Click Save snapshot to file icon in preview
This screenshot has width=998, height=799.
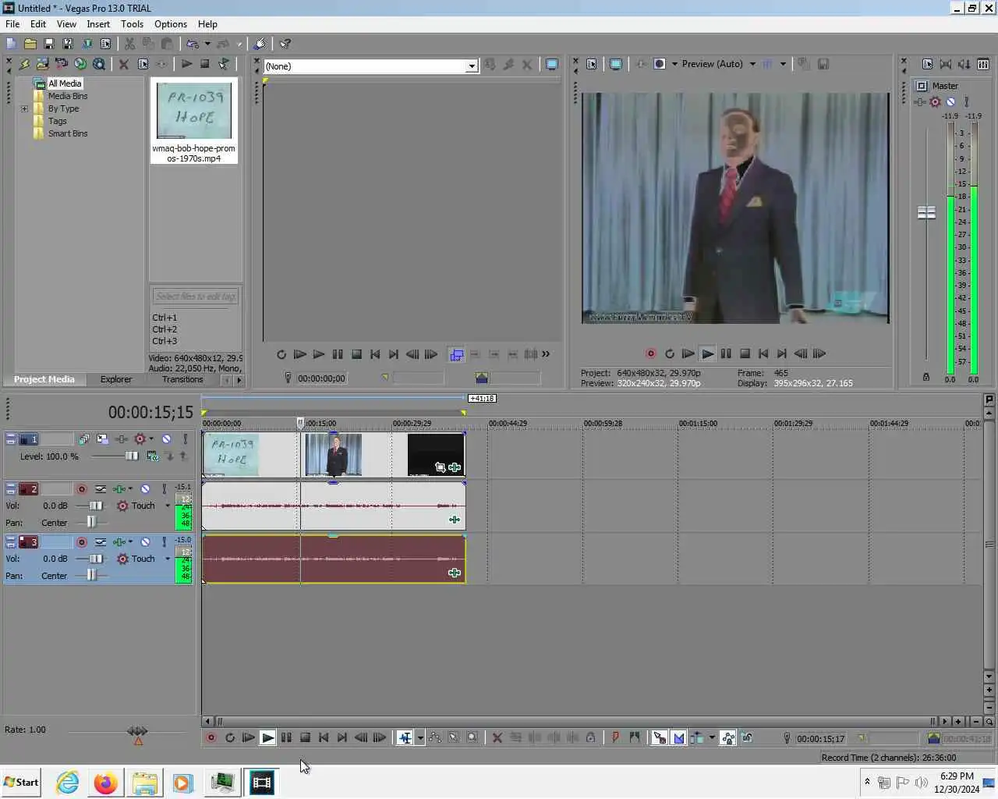click(x=823, y=64)
